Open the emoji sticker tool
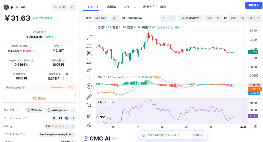263x142 pixels. point(89,86)
